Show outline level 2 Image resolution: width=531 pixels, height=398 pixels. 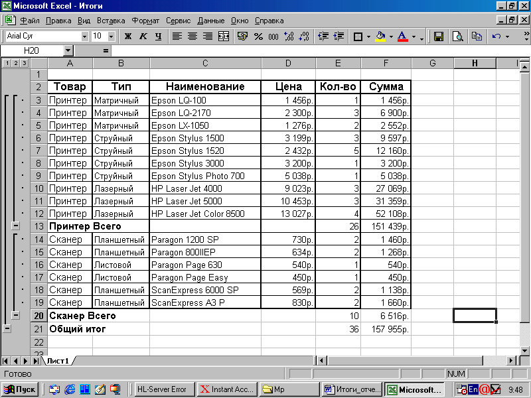click(x=15, y=63)
